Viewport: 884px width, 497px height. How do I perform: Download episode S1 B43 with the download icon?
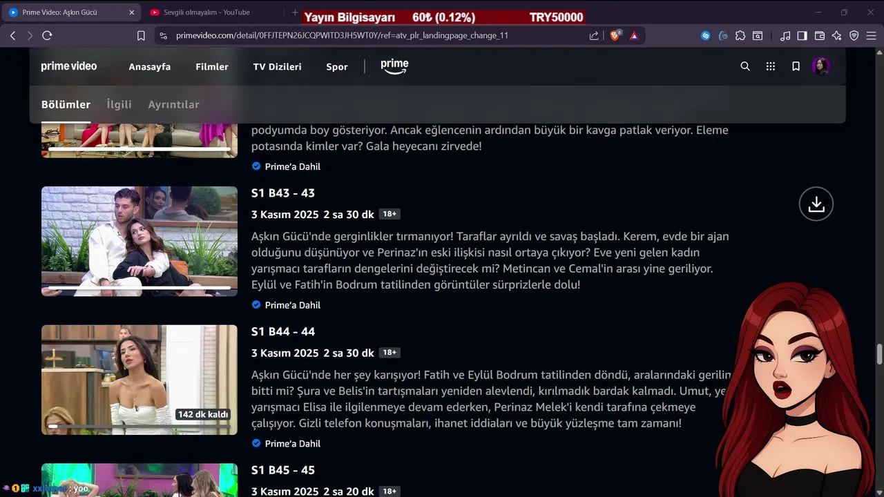tap(816, 204)
